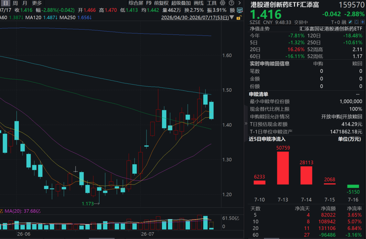Select the 7-13 net inflow bar
This screenshot has width=366, height=239.
click(283, 168)
